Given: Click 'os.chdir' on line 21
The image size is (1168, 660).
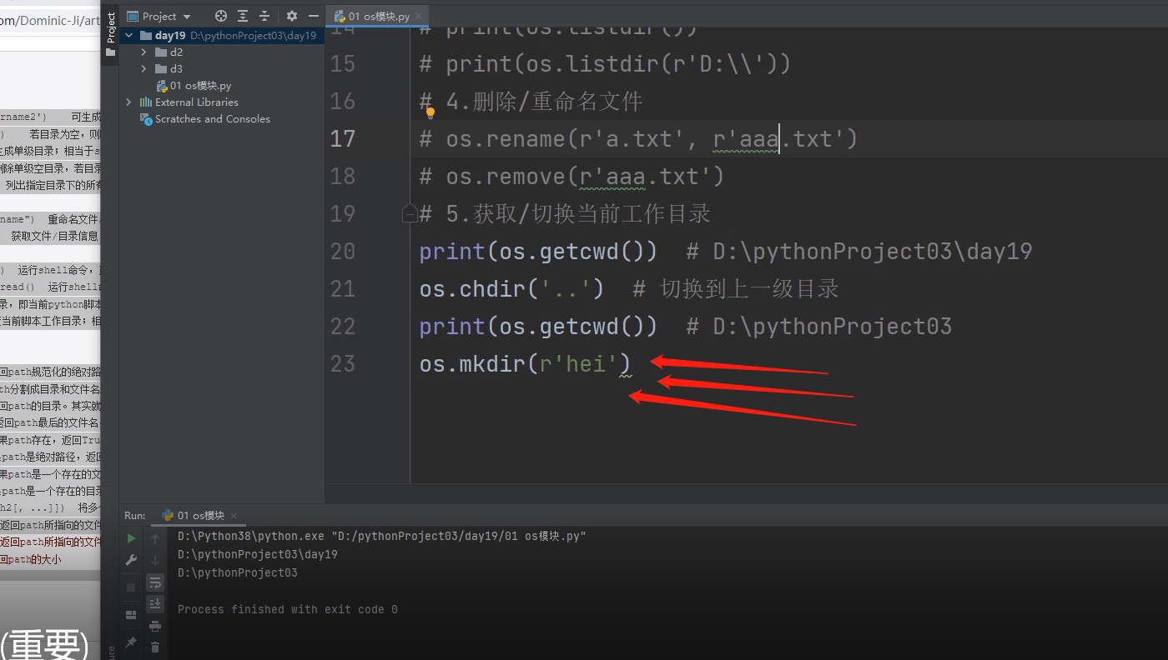Looking at the screenshot, I should [x=473, y=288].
